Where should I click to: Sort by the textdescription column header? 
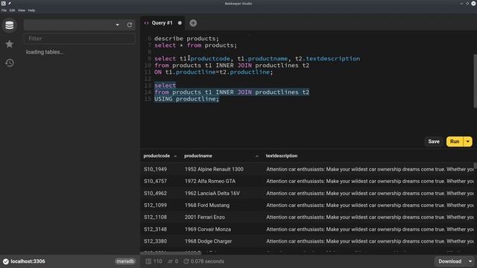click(282, 156)
